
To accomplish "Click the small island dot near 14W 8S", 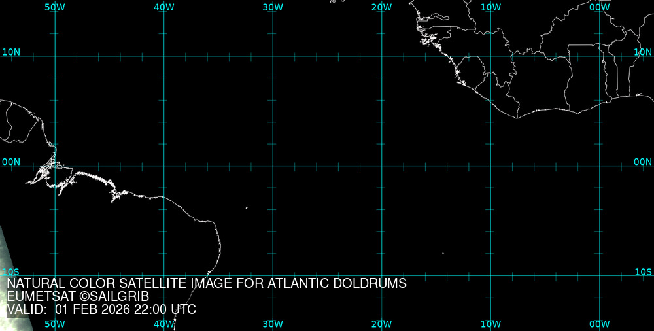I will (x=443, y=253).
